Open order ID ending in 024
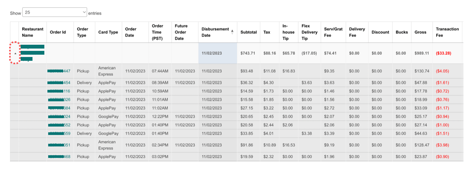The image size is (468, 169). click(x=59, y=116)
